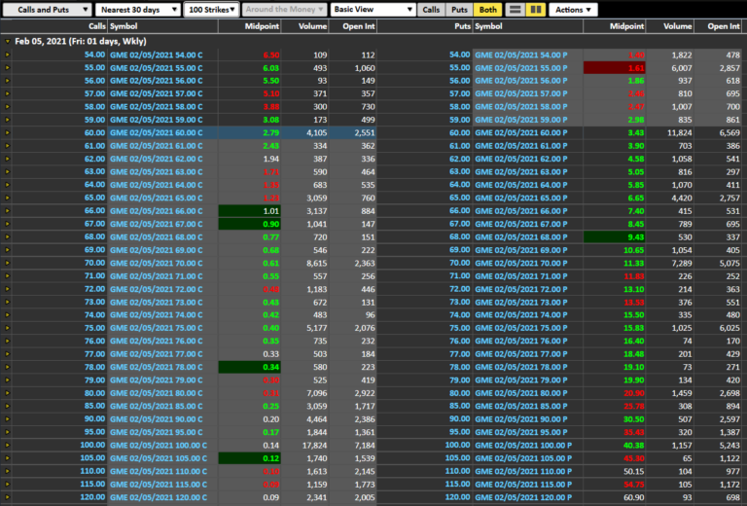Switch to stacked list layout icon
This screenshot has width=747, height=506.
click(x=515, y=10)
